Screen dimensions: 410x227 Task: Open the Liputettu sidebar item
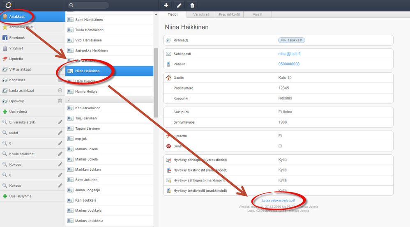(32, 59)
